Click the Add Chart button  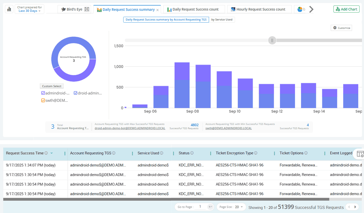point(346,9)
